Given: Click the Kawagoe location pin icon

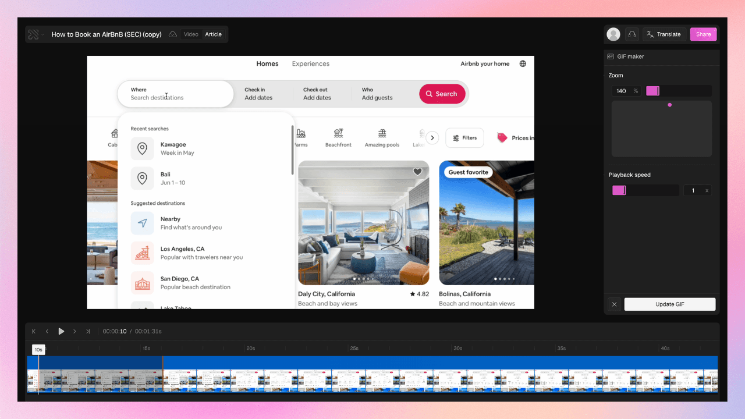Looking at the screenshot, I should point(142,148).
